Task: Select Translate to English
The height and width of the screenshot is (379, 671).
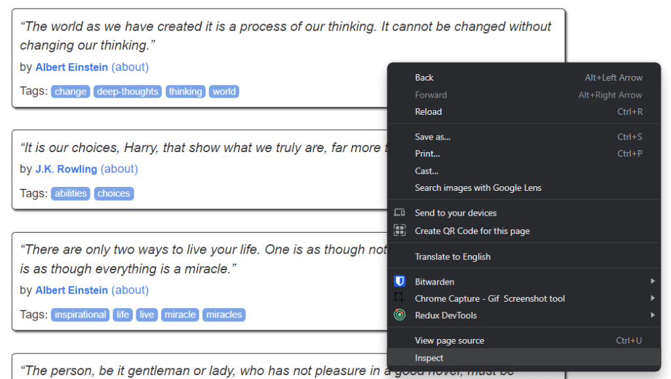Action: [x=454, y=256]
